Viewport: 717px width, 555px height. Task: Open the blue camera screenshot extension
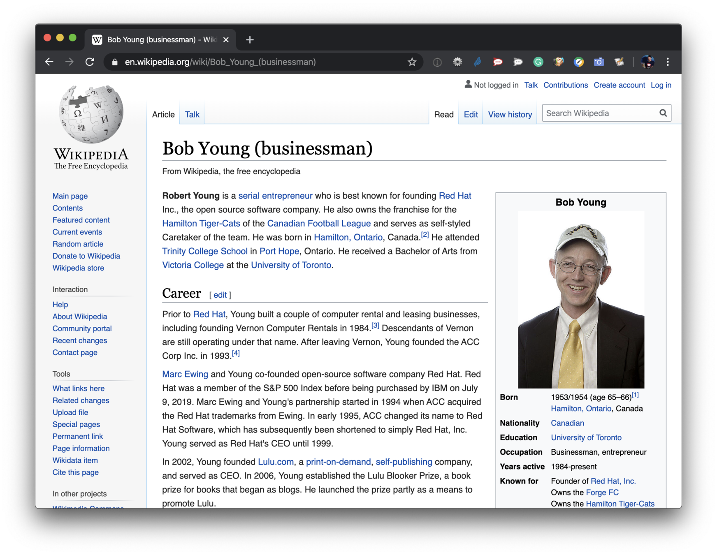click(x=599, y=62)
